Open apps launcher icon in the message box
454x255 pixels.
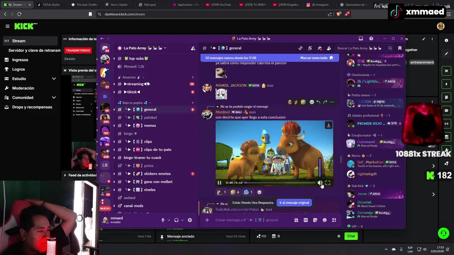point(334,220)
